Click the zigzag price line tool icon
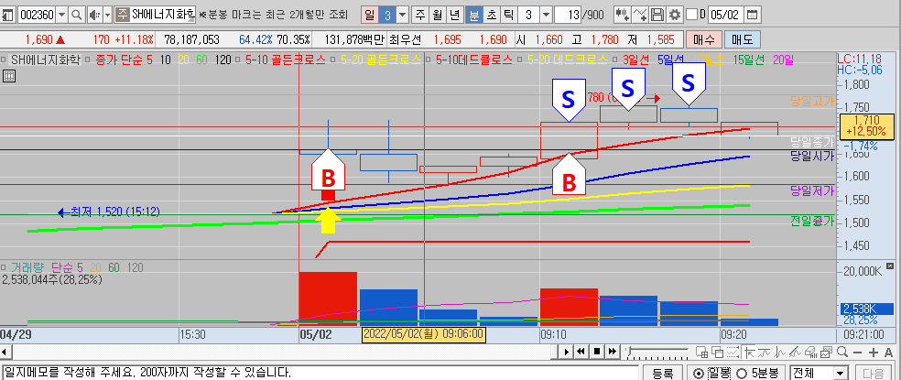Screen dimensions: 901x380 tap(780, 352)
